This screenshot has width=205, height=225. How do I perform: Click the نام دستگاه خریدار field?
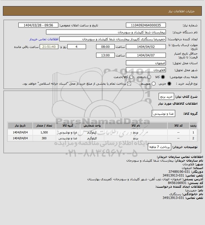(106, 32)
